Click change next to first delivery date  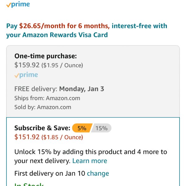tap(98, 173)
